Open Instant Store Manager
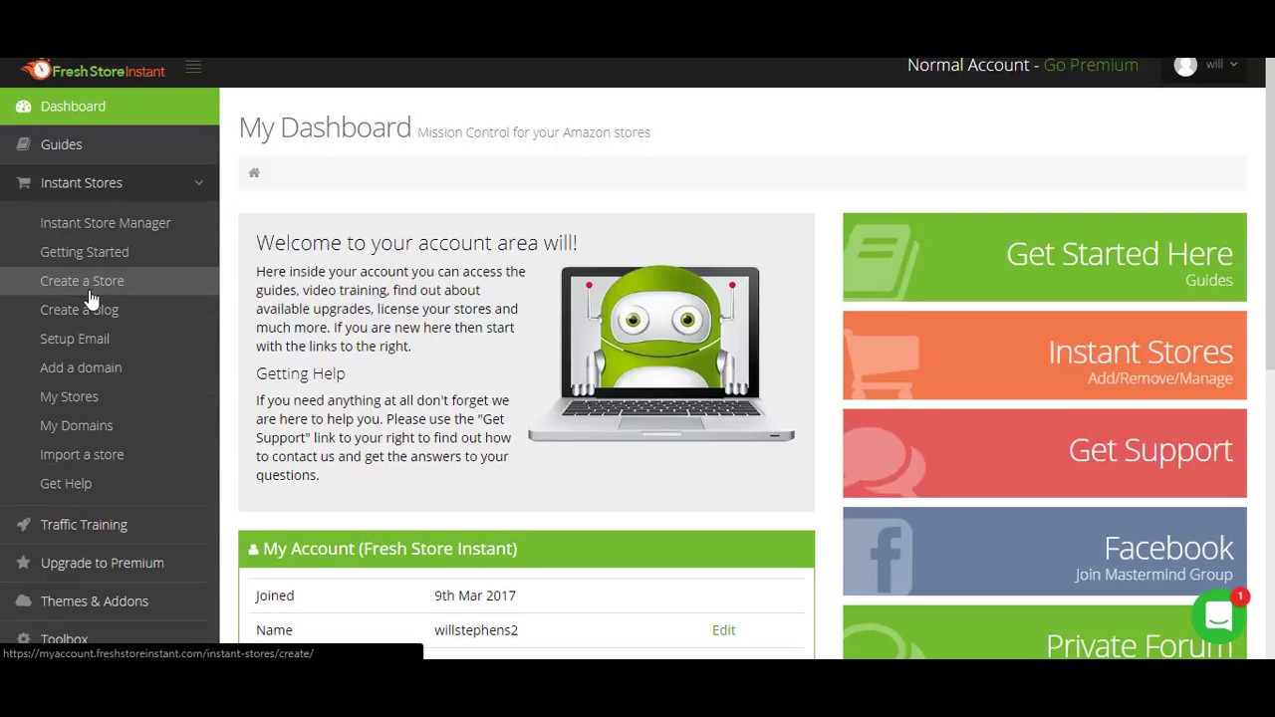The image size is (1275, 717). (106, 223)
